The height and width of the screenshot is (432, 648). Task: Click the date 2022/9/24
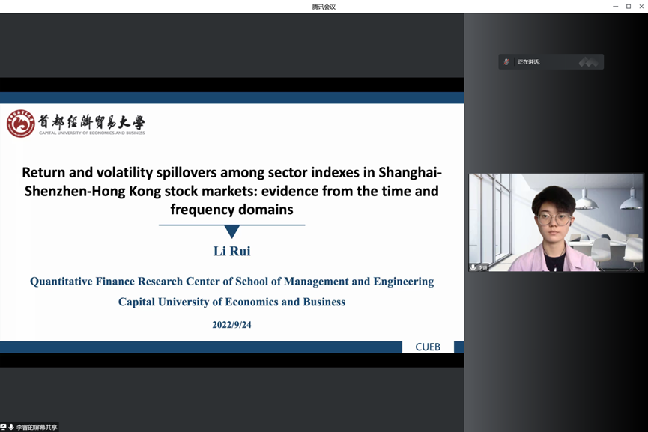tap(231, 325)
